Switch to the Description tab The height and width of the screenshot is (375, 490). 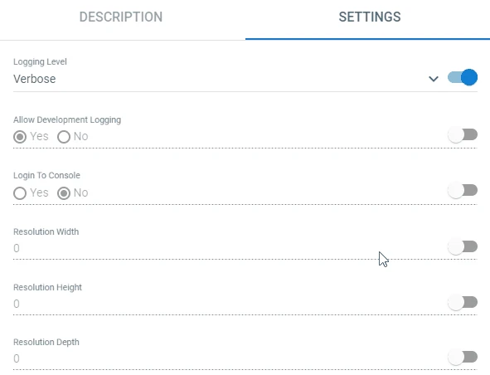pos(121,17)
